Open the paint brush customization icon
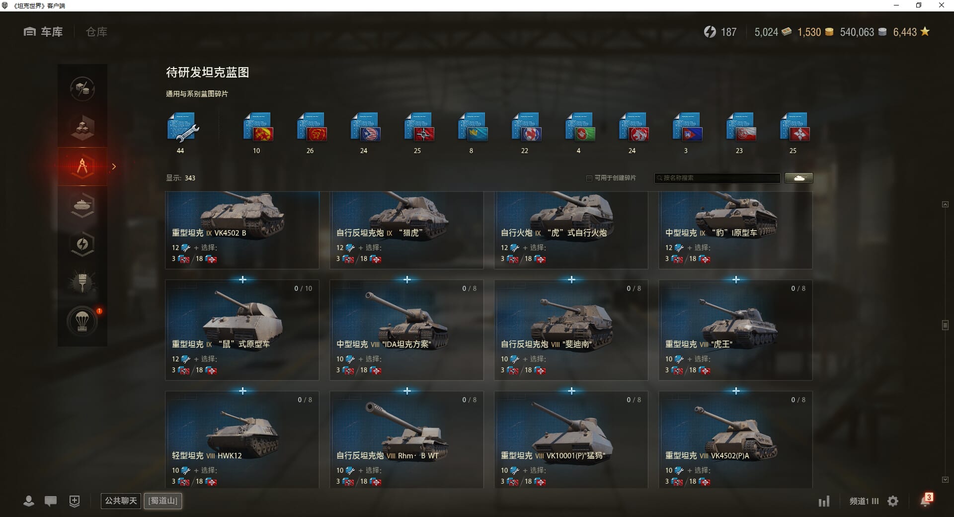 tap(82, 282)
